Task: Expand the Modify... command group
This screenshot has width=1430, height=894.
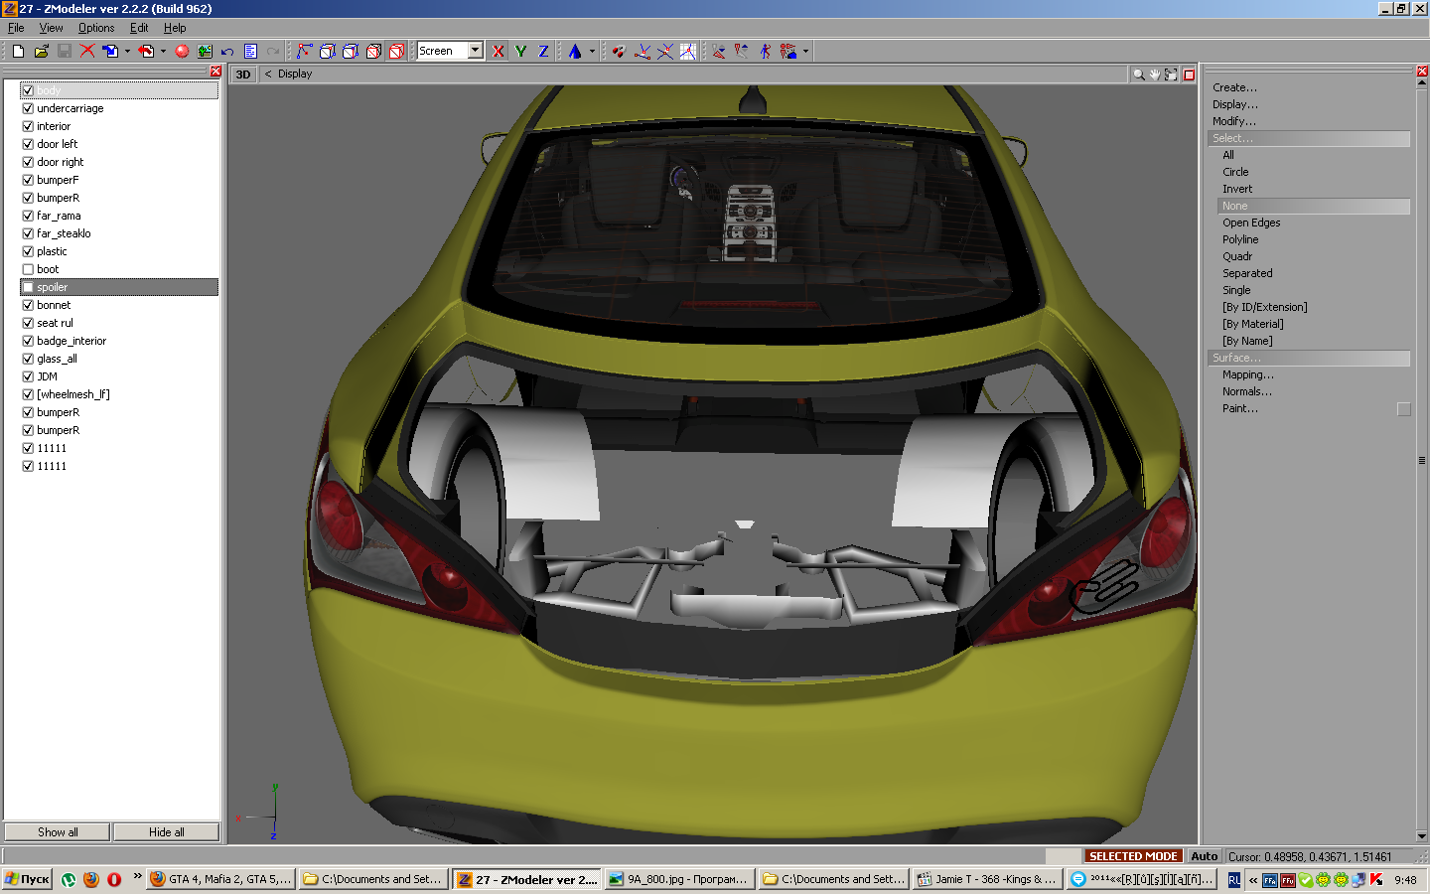Action: coord(1233,121)
